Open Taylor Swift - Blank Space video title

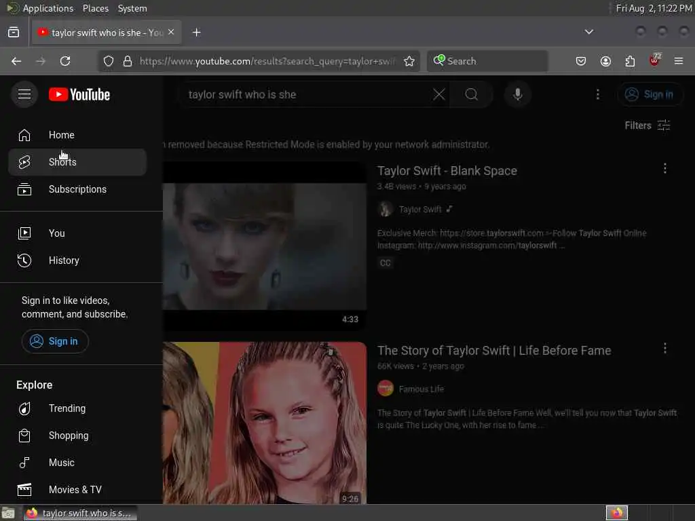click(x=447, y=171)
